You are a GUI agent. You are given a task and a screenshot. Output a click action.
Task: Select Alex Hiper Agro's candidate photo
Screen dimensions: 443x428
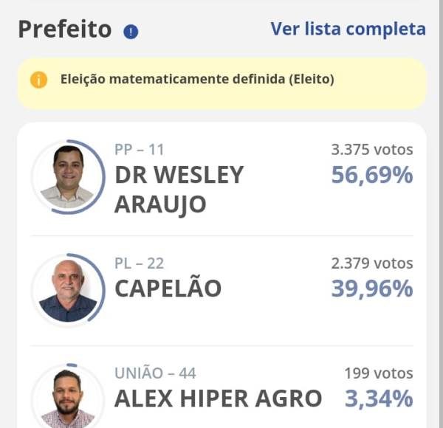click(x=68, y=398)
